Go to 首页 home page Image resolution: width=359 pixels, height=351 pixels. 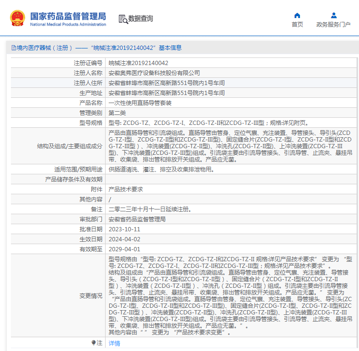pyautogui.click(x=297, y=25)
